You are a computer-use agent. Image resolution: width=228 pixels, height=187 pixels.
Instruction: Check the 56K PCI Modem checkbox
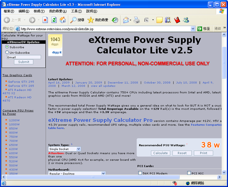pos(140,173)
